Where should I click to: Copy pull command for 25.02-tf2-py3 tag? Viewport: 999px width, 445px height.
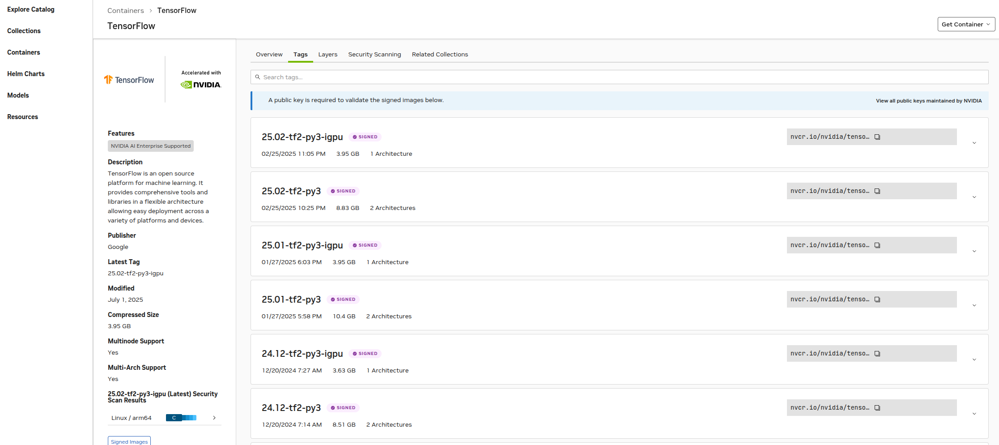877,191
